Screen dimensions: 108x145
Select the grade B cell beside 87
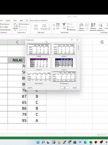pos(37,96)
